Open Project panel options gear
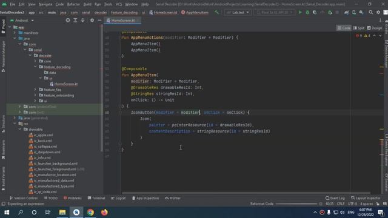388x218 pixels. 92,20
